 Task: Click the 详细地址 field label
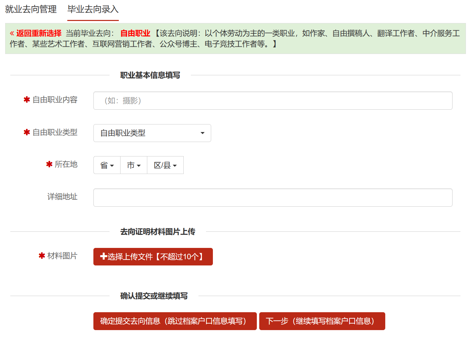(62, 197)
